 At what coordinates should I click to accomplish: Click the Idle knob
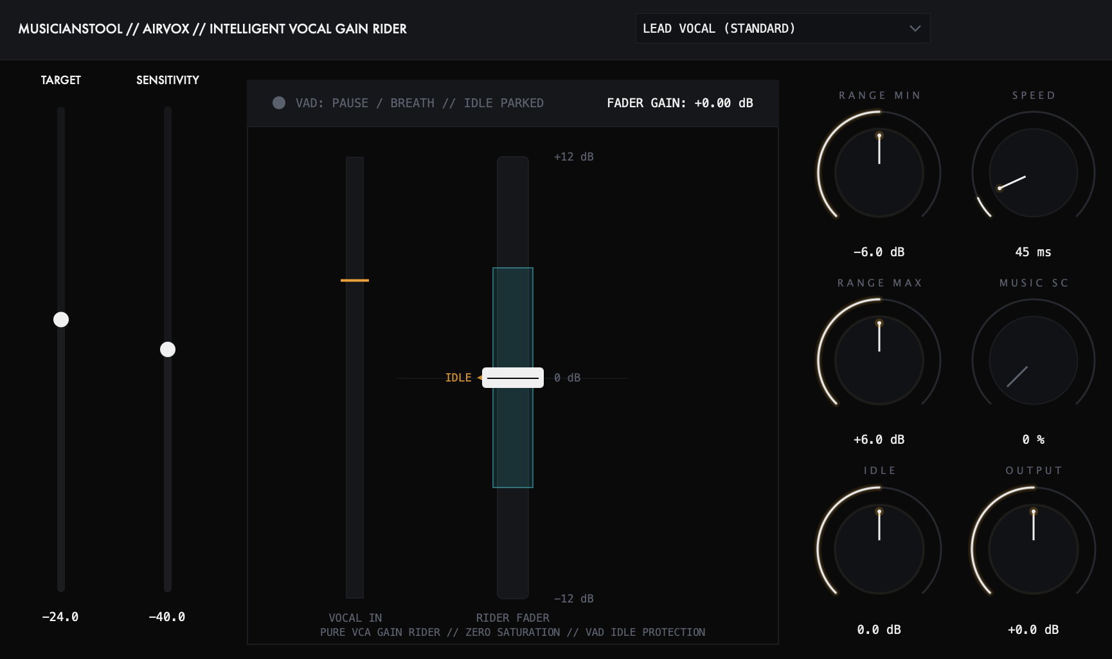(879, 549)
